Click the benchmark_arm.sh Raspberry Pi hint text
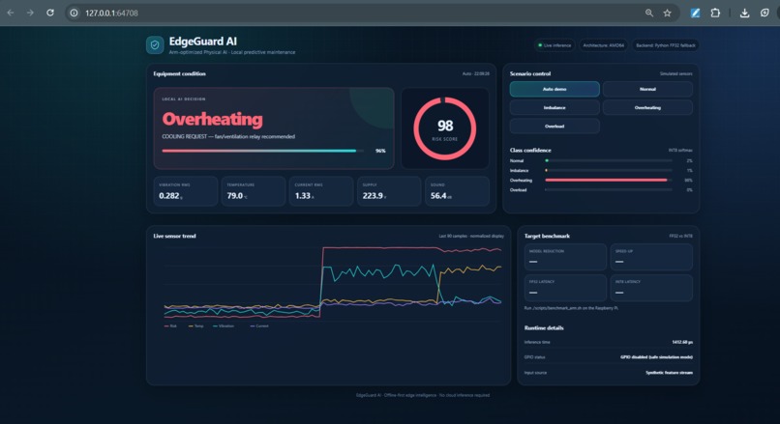This screenshot has width=780, height=424. tap(571, 308)
